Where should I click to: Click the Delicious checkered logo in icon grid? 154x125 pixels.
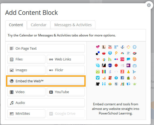point(98,53)
